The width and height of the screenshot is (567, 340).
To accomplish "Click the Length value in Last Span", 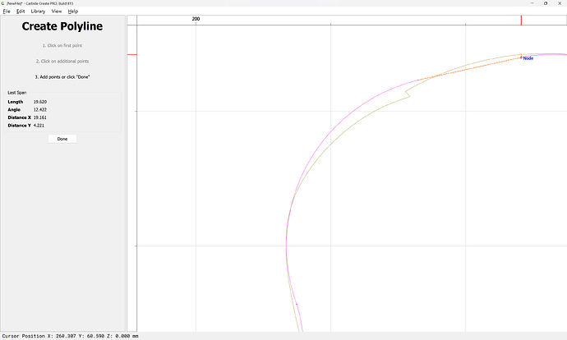I will (39, 101).
